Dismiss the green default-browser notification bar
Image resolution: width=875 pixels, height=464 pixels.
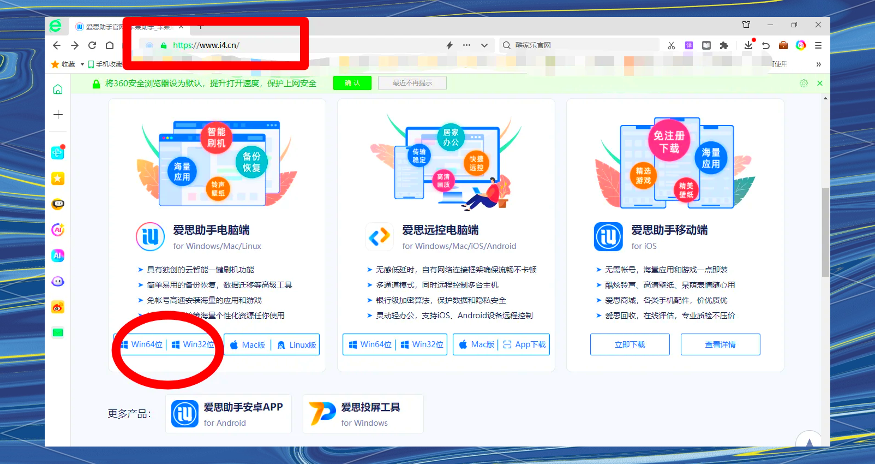click(x=820, y=83)
